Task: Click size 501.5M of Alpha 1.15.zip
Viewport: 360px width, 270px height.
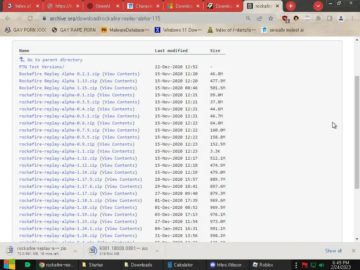Action: 217,88
